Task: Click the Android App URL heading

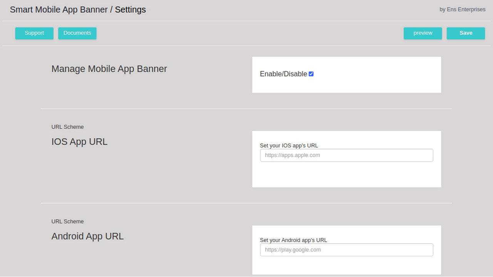Action: 87,236
